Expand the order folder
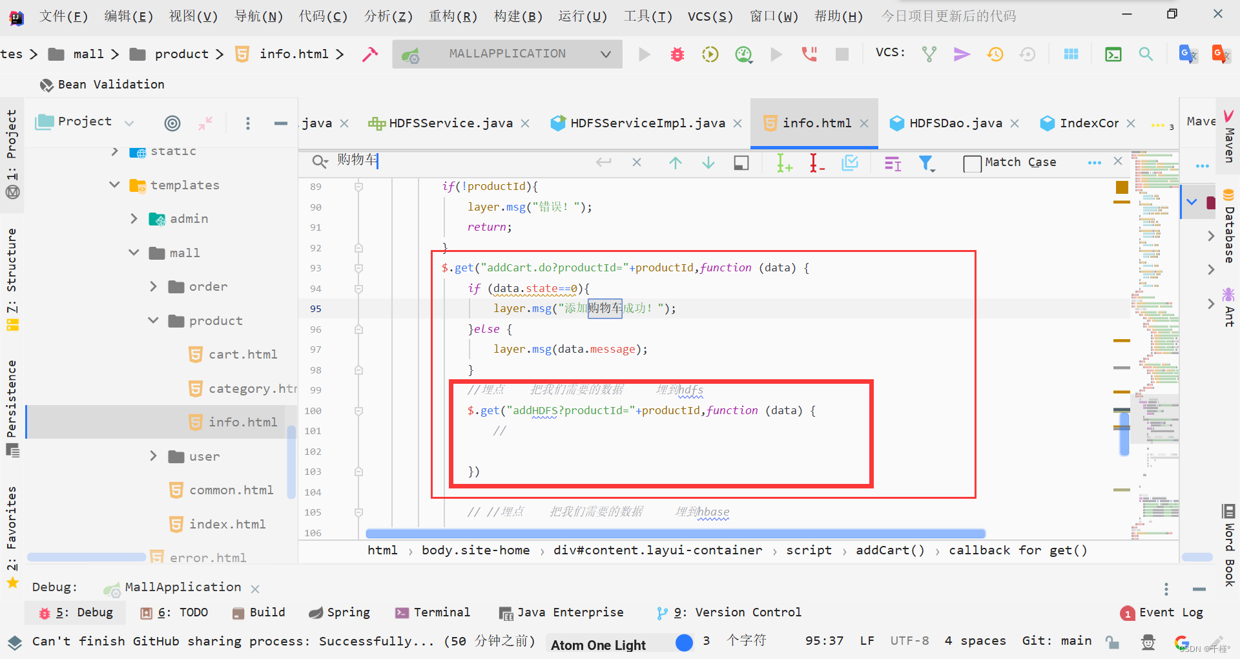The image size is (1240, 659). (x=153, y=286)
